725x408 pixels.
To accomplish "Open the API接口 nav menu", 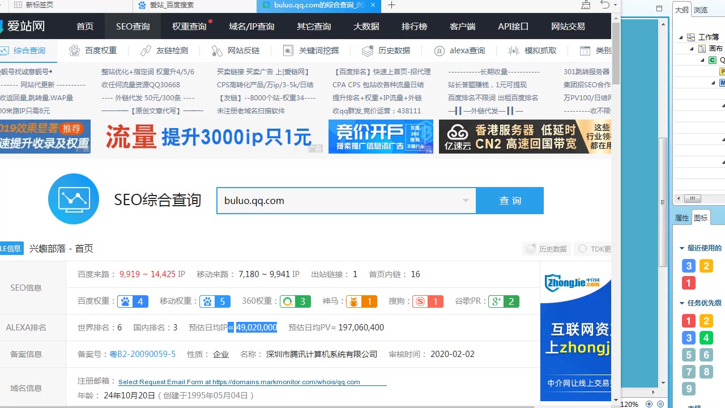I will (513, 27).
